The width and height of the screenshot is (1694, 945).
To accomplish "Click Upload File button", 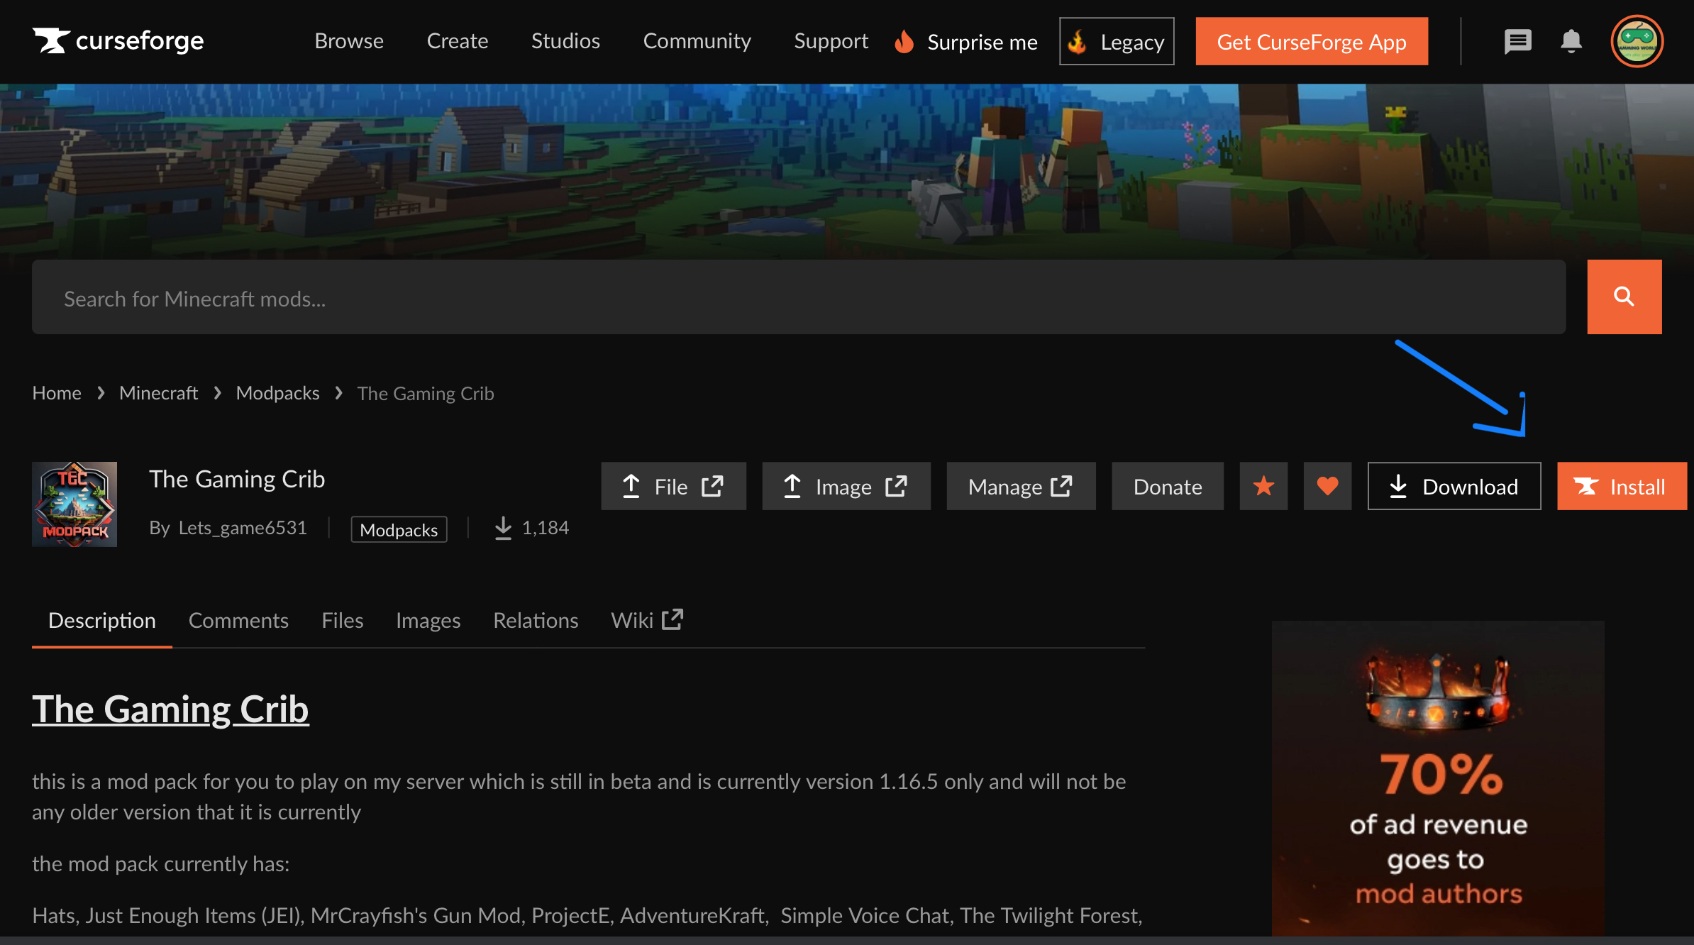I will [x=673, y=487].
